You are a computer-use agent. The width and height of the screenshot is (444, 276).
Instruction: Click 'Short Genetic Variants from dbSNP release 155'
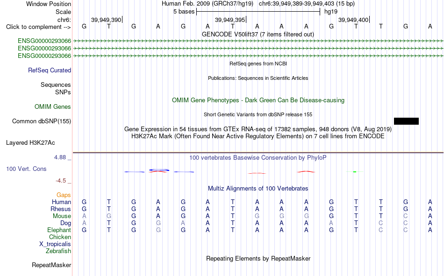click(258, 114)
